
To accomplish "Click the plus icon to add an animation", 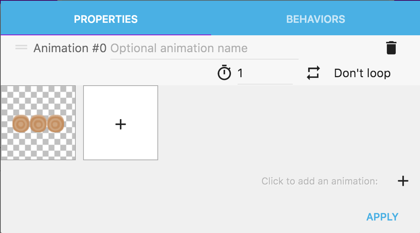I will point(403,181).
